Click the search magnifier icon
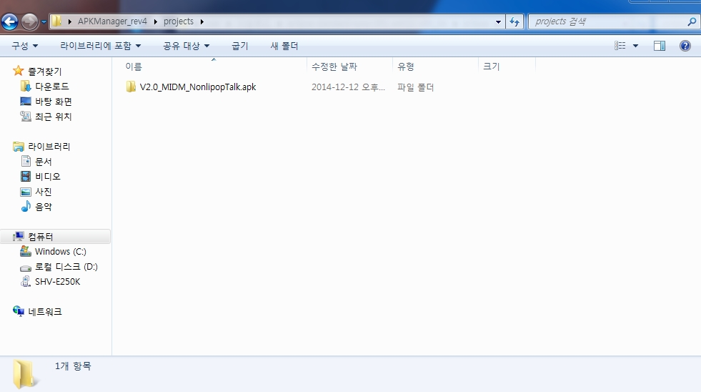This screenshot has height=392, width=701. click(x=691, y=21)
